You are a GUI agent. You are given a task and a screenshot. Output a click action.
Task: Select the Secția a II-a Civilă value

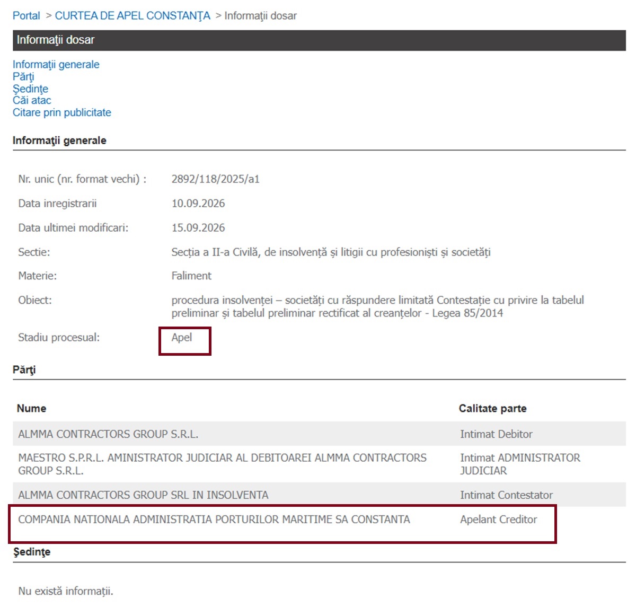[331, 252]
